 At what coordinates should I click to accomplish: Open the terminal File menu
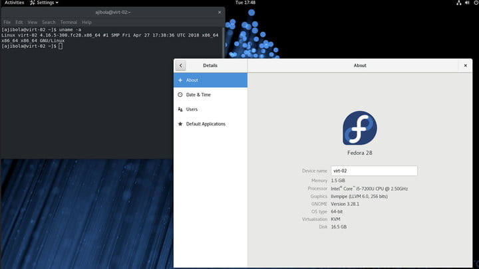(x=7, y=23)
